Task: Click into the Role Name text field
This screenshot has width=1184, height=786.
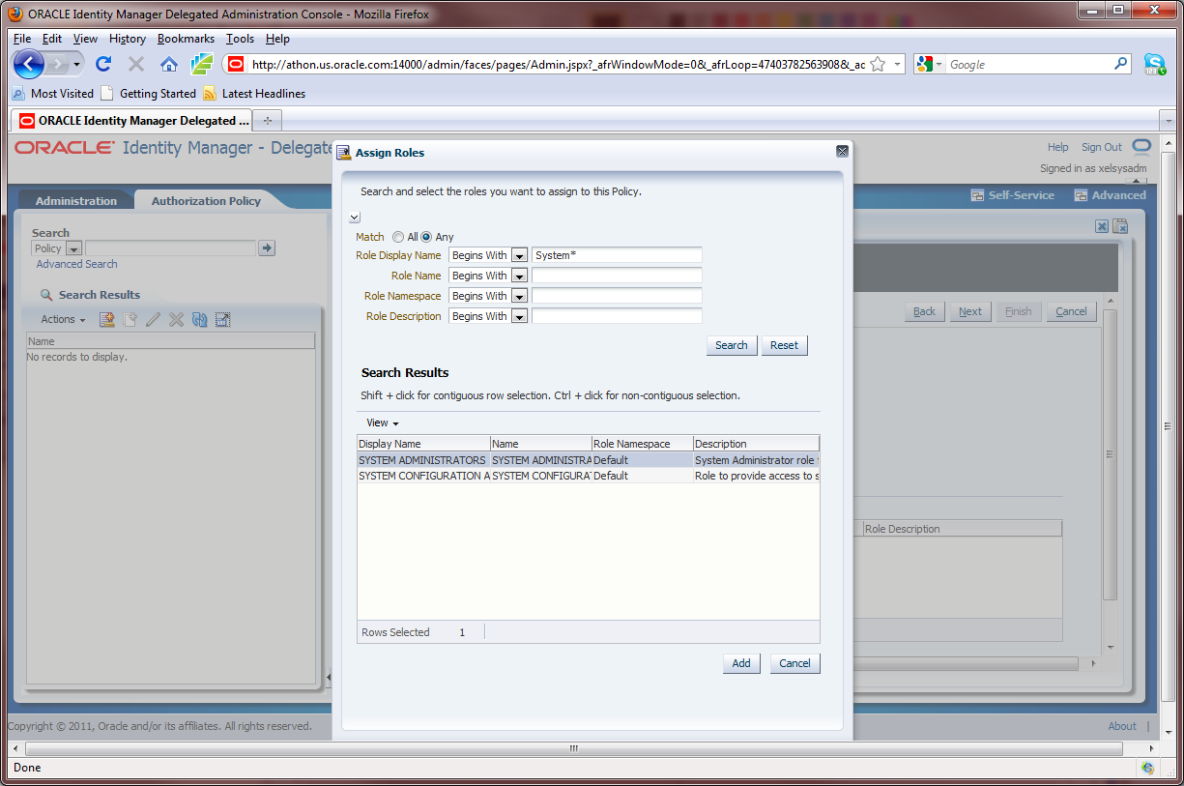Action: click(x=617, y=276)
